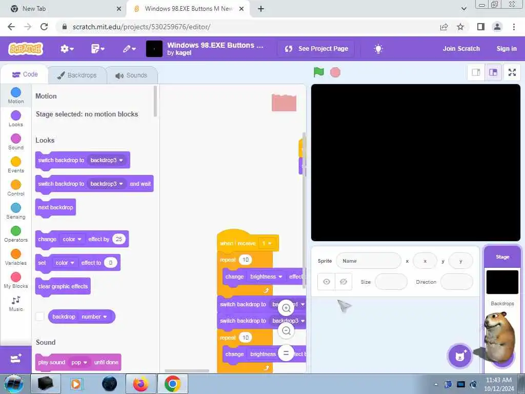The image size is (525, 394).
Task: Select the Events block category
Action: coord(16,165)
